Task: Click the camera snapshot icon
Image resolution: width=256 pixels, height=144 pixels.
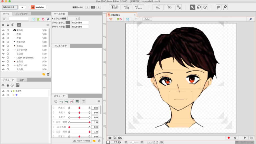Action: pyautogui.click(x=110, y=138)
